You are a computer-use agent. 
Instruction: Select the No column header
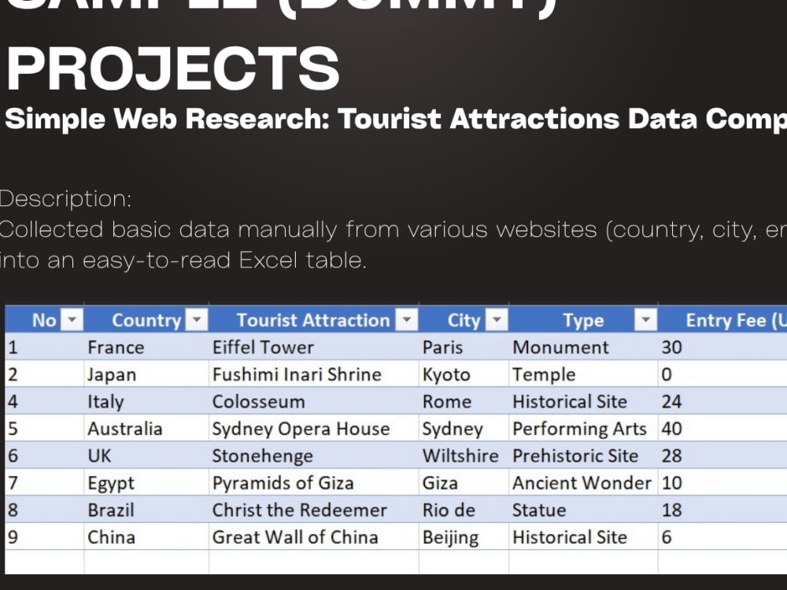click(x=45, y=319)
